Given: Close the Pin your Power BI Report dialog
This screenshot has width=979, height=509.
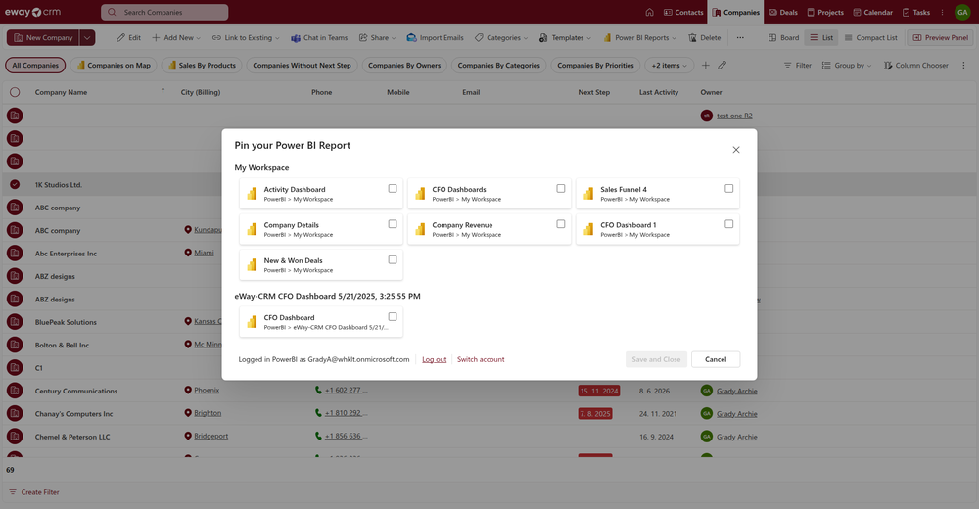Looking at the screenshot, I should point(736,150).
